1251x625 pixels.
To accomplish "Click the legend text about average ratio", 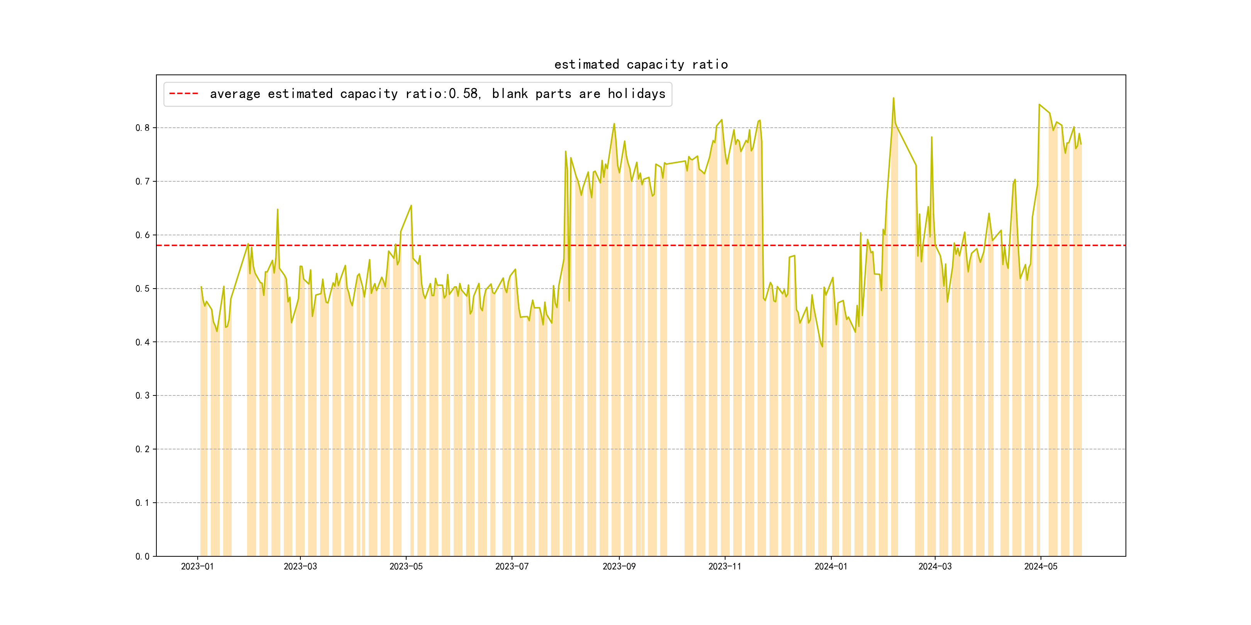I will [x=437, y=94].
